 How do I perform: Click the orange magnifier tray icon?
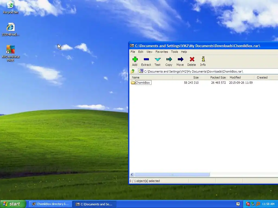point(258,204)
